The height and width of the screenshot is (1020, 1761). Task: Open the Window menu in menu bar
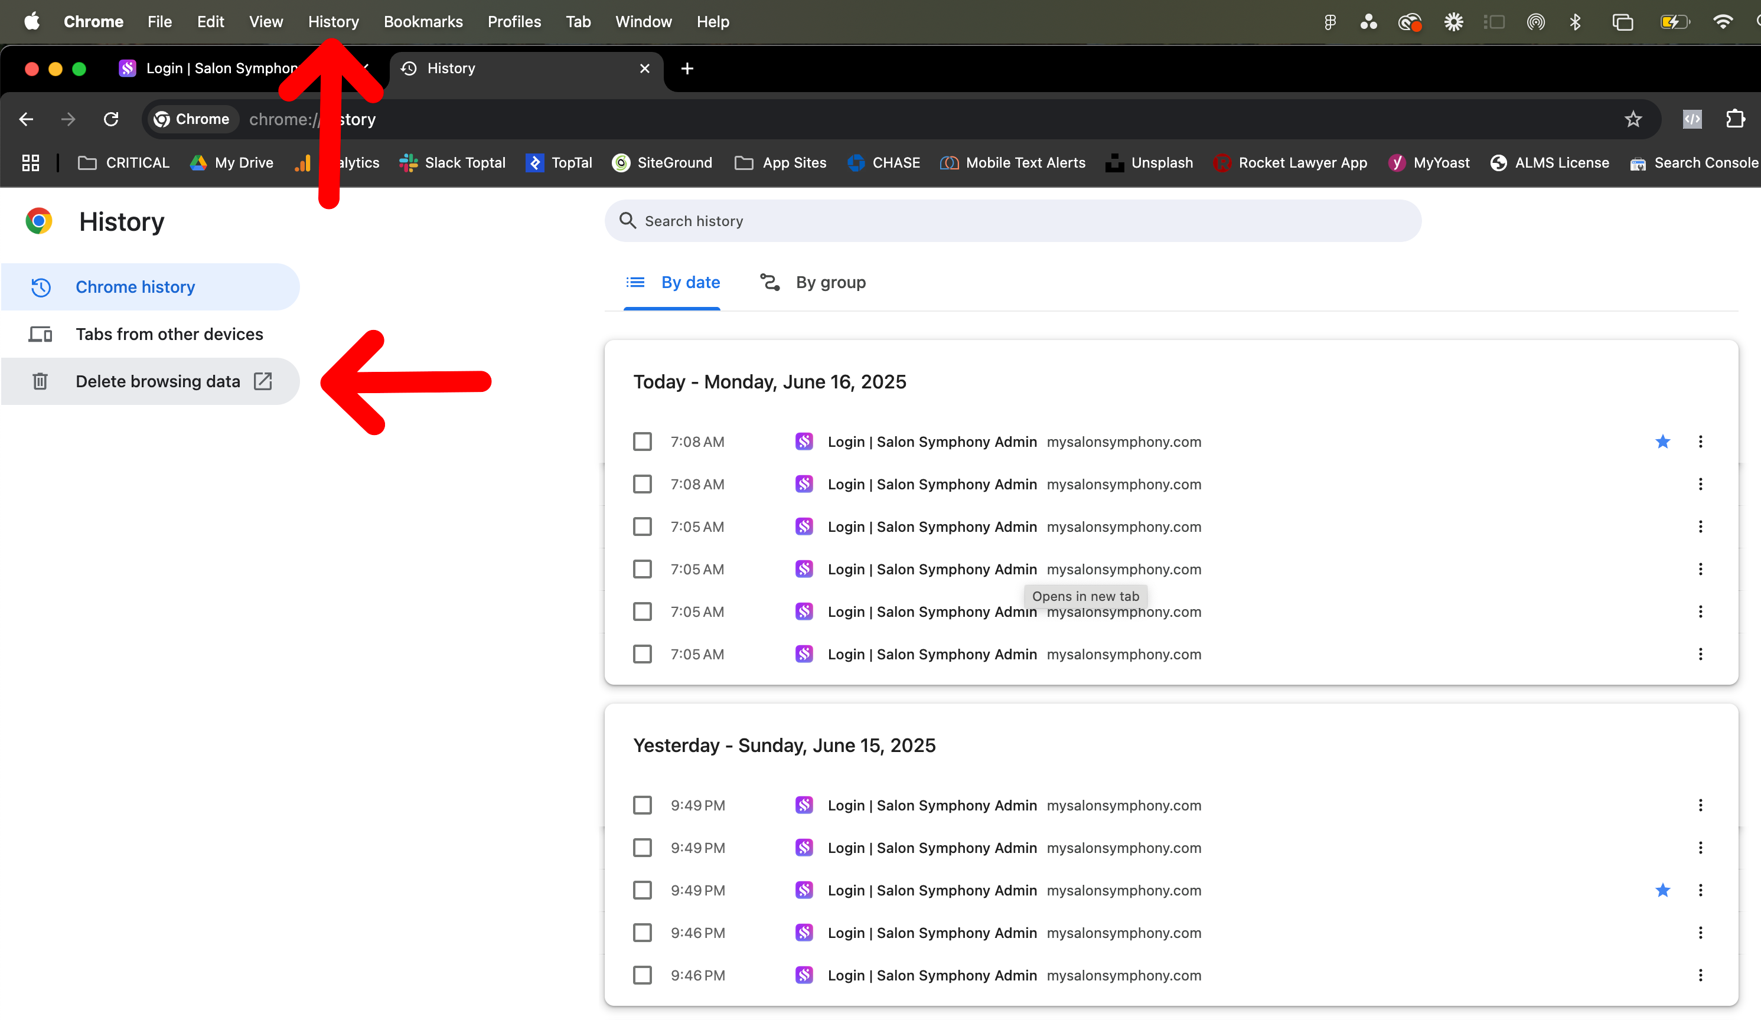(643, 22)
